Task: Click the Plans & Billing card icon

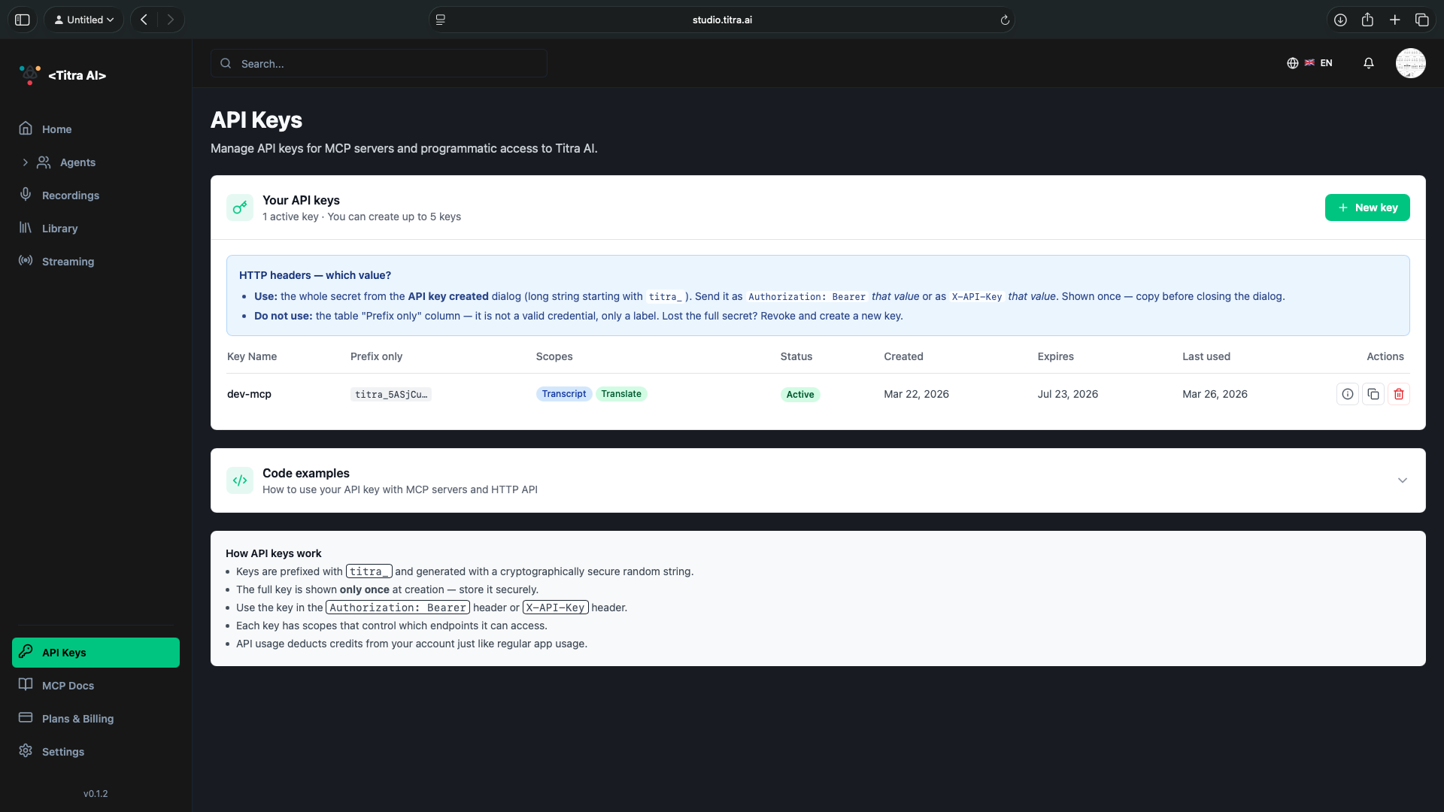Action: click(x=26, y=718)
